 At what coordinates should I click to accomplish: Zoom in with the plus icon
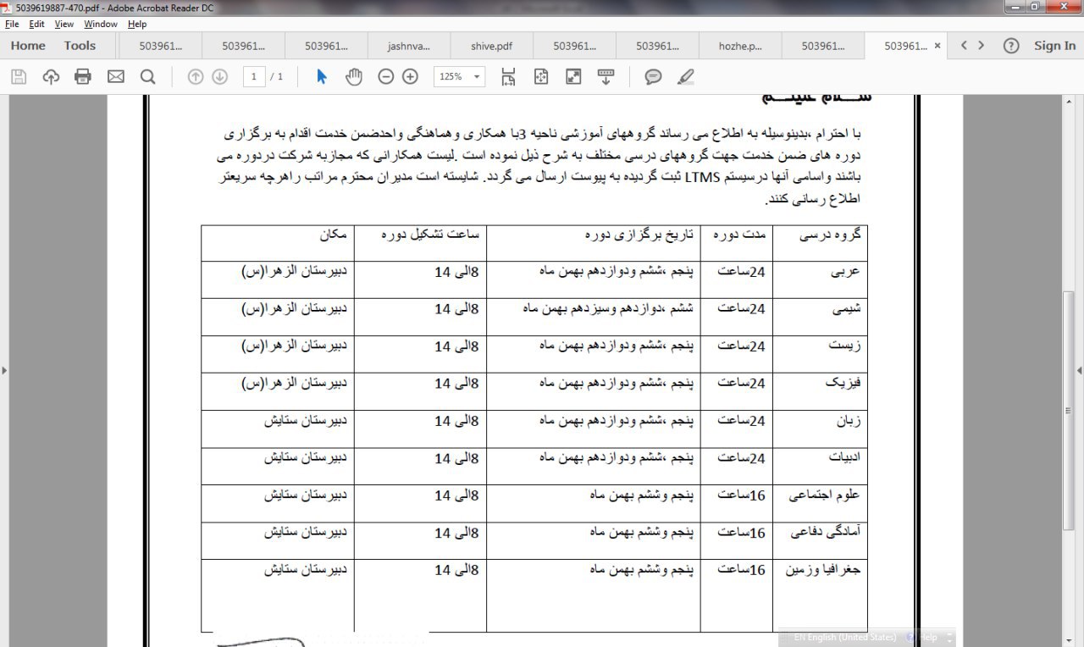click(411, 77)
